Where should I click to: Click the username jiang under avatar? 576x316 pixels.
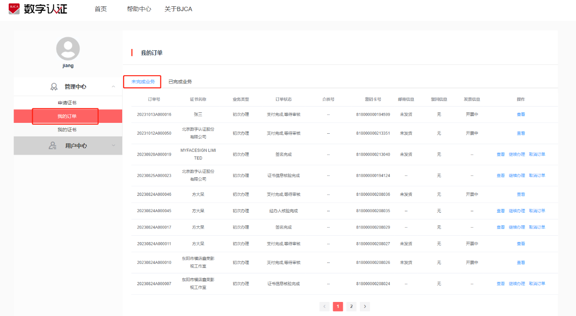(68, 66)
